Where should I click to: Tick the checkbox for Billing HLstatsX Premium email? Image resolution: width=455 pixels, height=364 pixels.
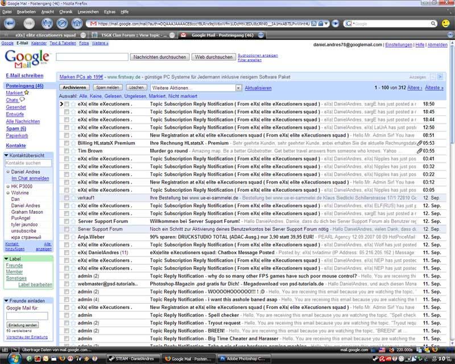coord(67,143)
